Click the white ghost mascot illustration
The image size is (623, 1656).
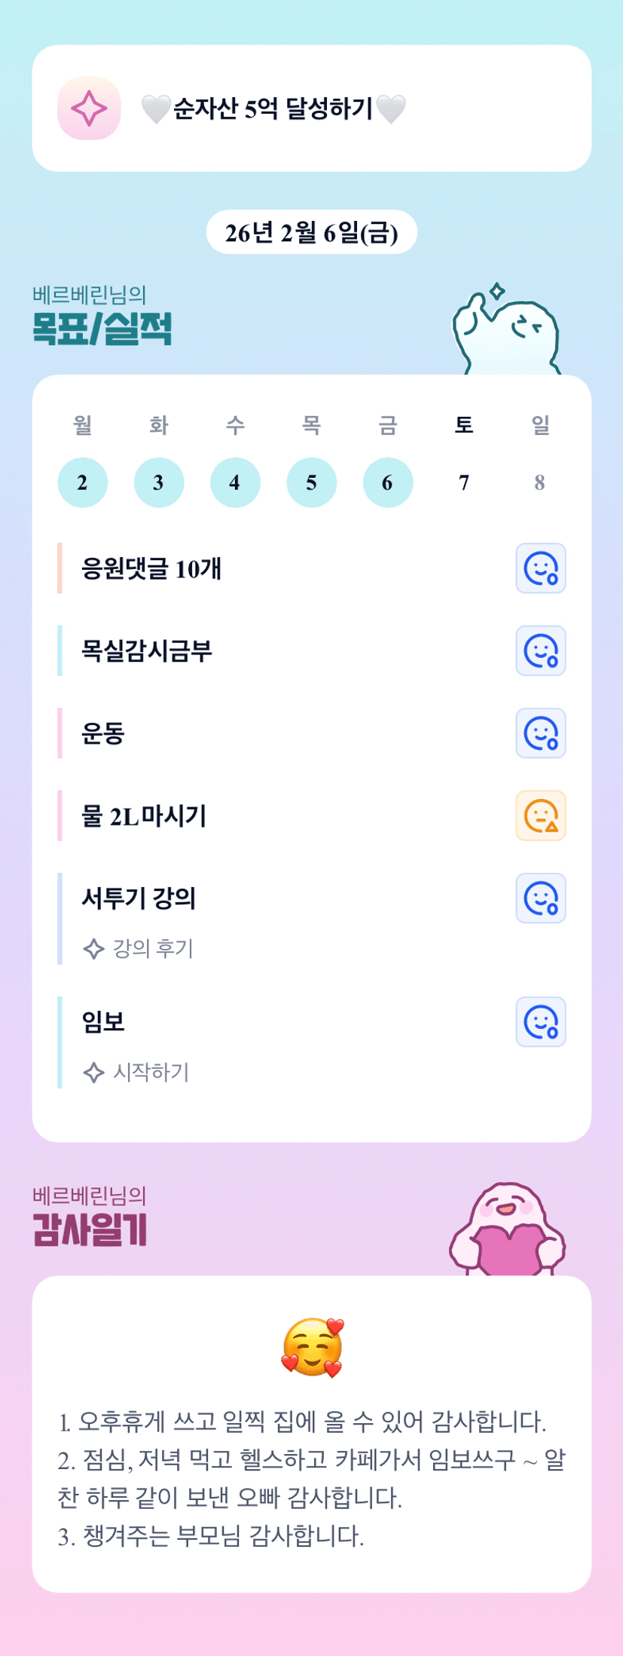tap(506, 332)
